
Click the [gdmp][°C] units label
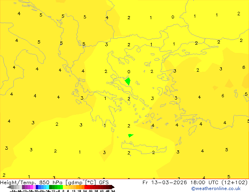pos(81,182)
